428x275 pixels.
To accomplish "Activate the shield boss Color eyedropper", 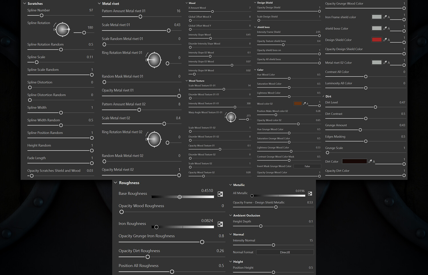I will [x=385, y=28].
